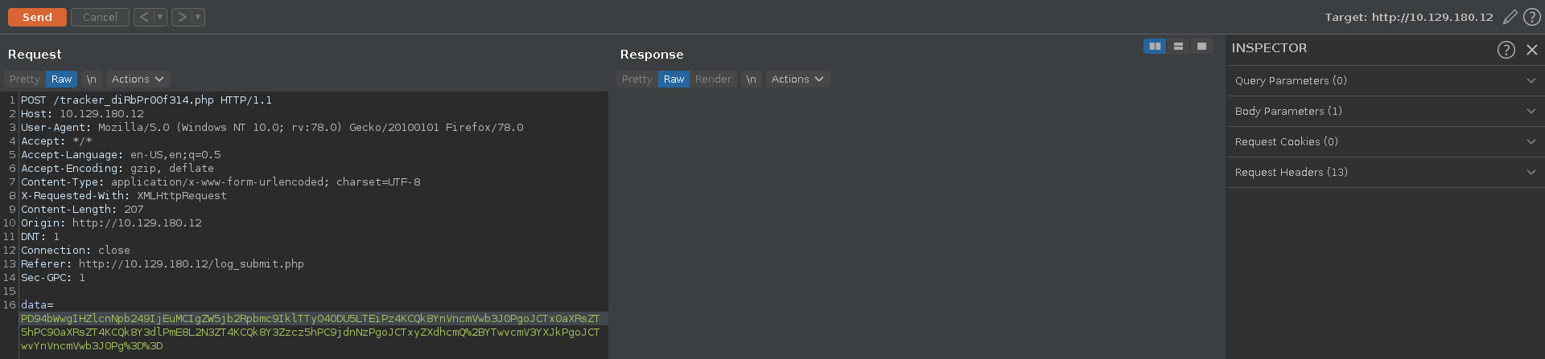Select combined single-pane layout icon
This screenshot has width=1545, height=359.
click(1201, 47)
